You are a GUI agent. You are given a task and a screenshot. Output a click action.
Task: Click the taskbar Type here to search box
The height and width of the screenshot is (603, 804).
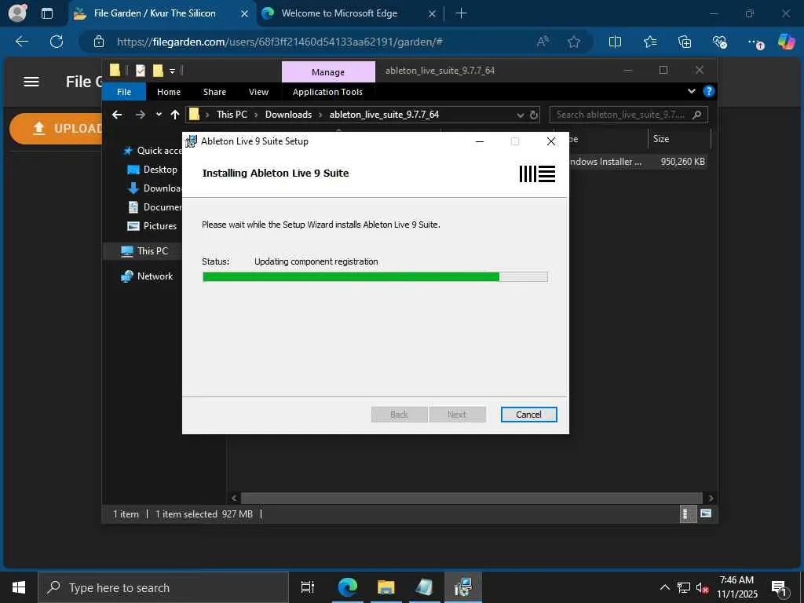point(163,587)
